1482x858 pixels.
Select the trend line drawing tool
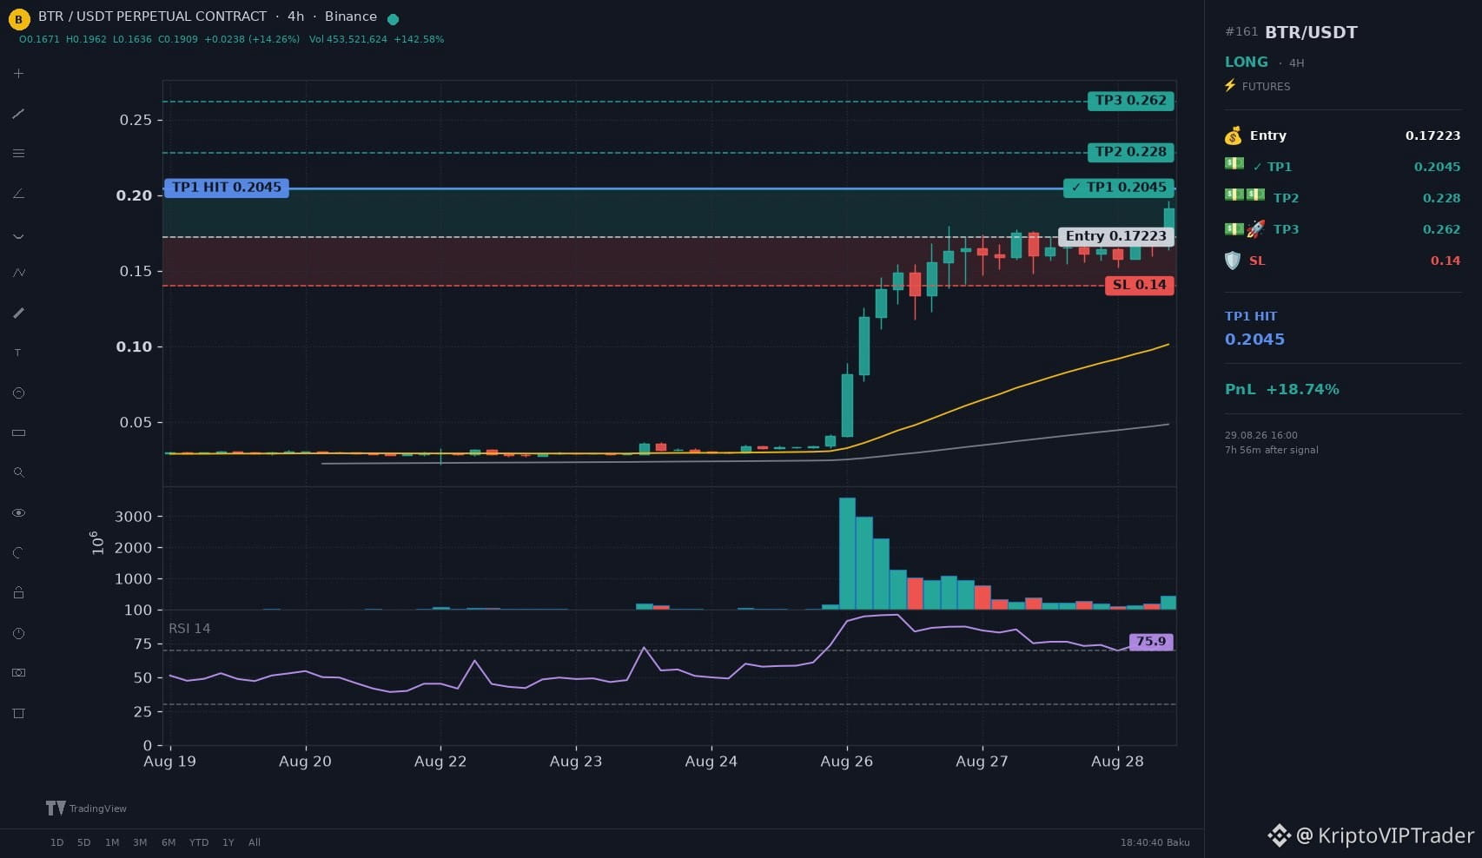(x=18, y=114)
